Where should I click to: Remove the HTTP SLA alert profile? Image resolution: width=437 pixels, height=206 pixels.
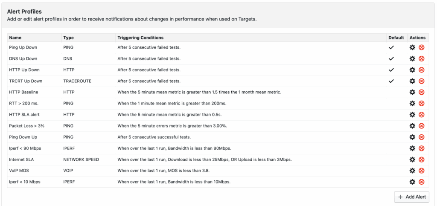point(422,114)
